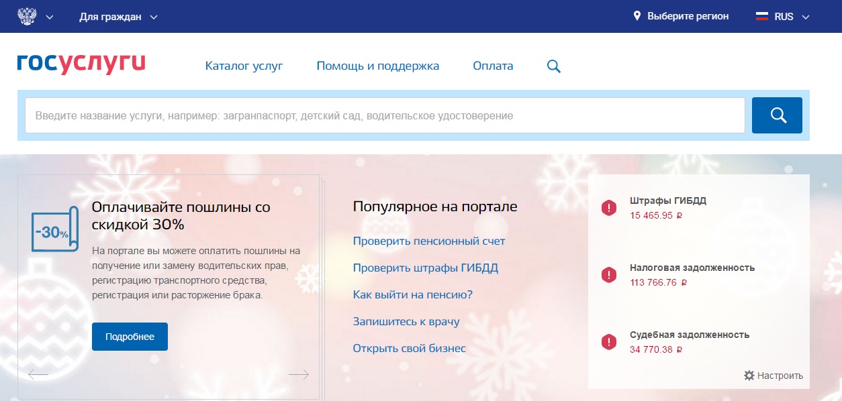842x401 pixels.
Task: Open 'Проверить штрафы ГИБДД' link
Action: pos(426,268)
